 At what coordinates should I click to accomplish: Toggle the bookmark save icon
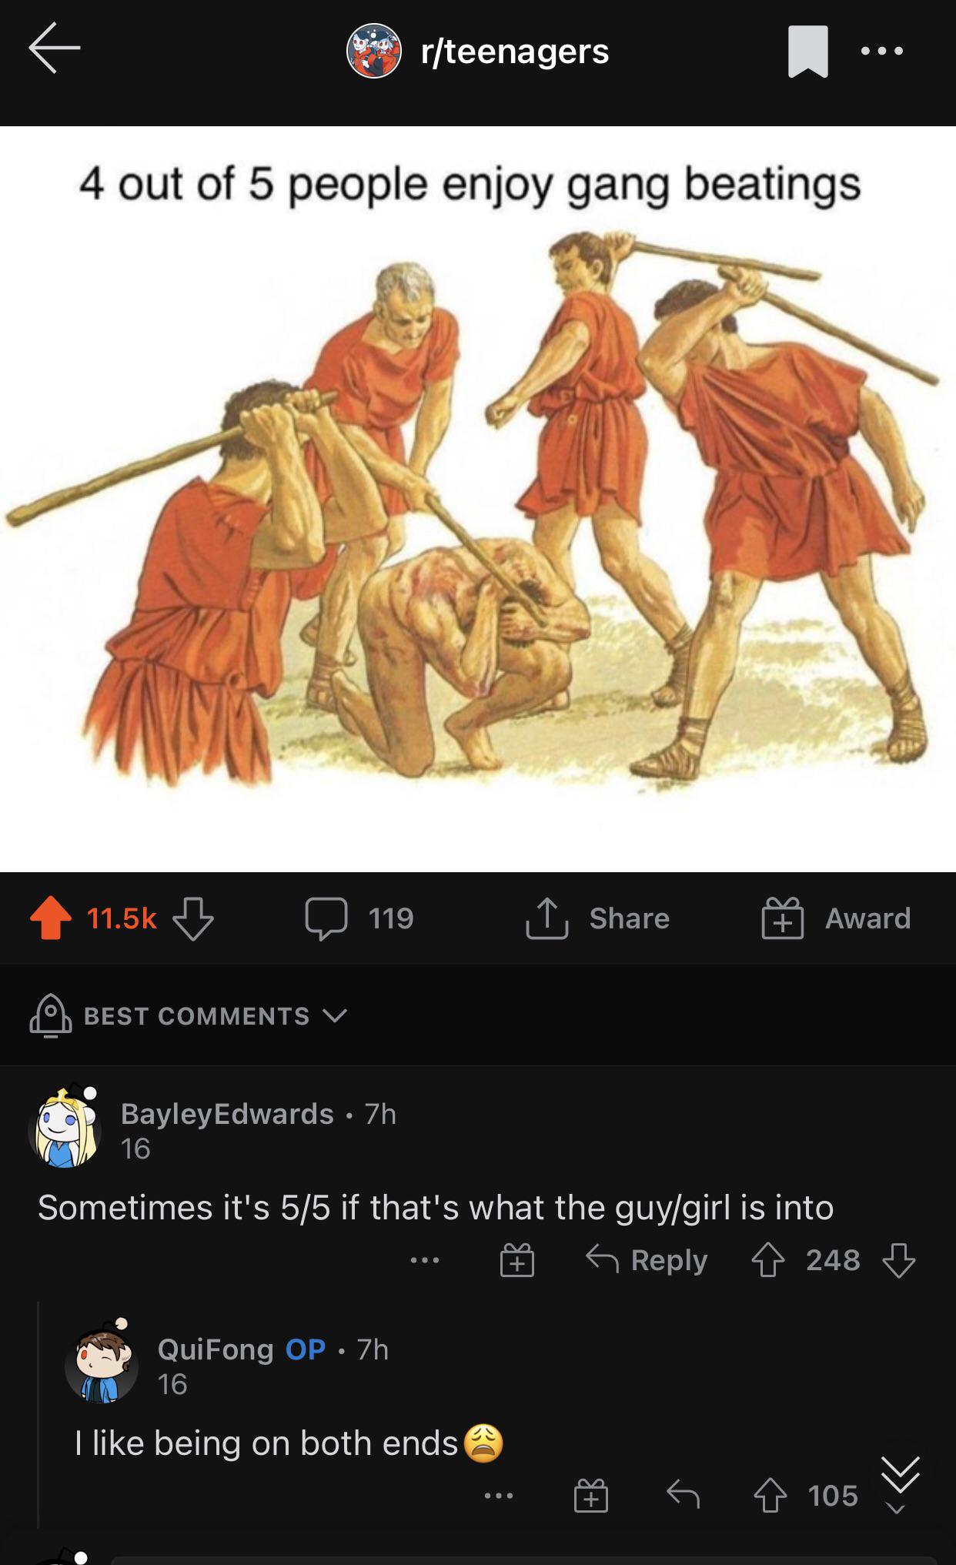pyautogui.click(x=807, y=52)
